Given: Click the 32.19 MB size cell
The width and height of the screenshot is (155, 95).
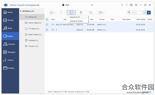Looking at the screenshot, I should [90, 25].
